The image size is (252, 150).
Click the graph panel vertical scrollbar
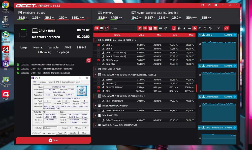tap(238, 62)
